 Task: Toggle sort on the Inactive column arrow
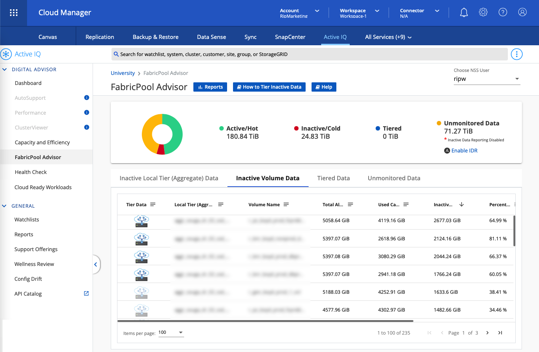462,204
